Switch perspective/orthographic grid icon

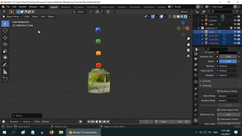(188, 56)
